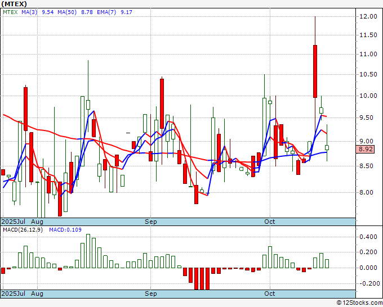Click the MA(50) value 8.78
This screenshot has width=383, height=307.
pyautogui.click(x=87, y=12)
